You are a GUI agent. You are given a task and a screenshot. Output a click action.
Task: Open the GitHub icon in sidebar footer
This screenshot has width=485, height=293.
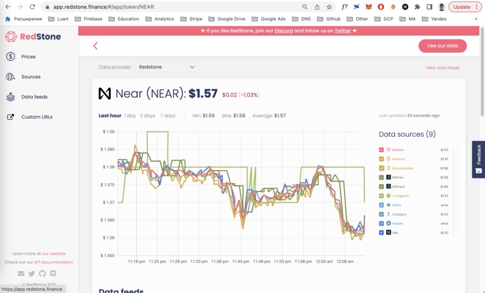tap(42, 273)
